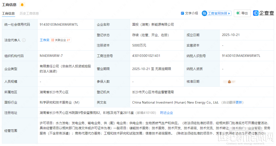
Task: Click the 关联企业 relation icon
Action: coord(53,40)
